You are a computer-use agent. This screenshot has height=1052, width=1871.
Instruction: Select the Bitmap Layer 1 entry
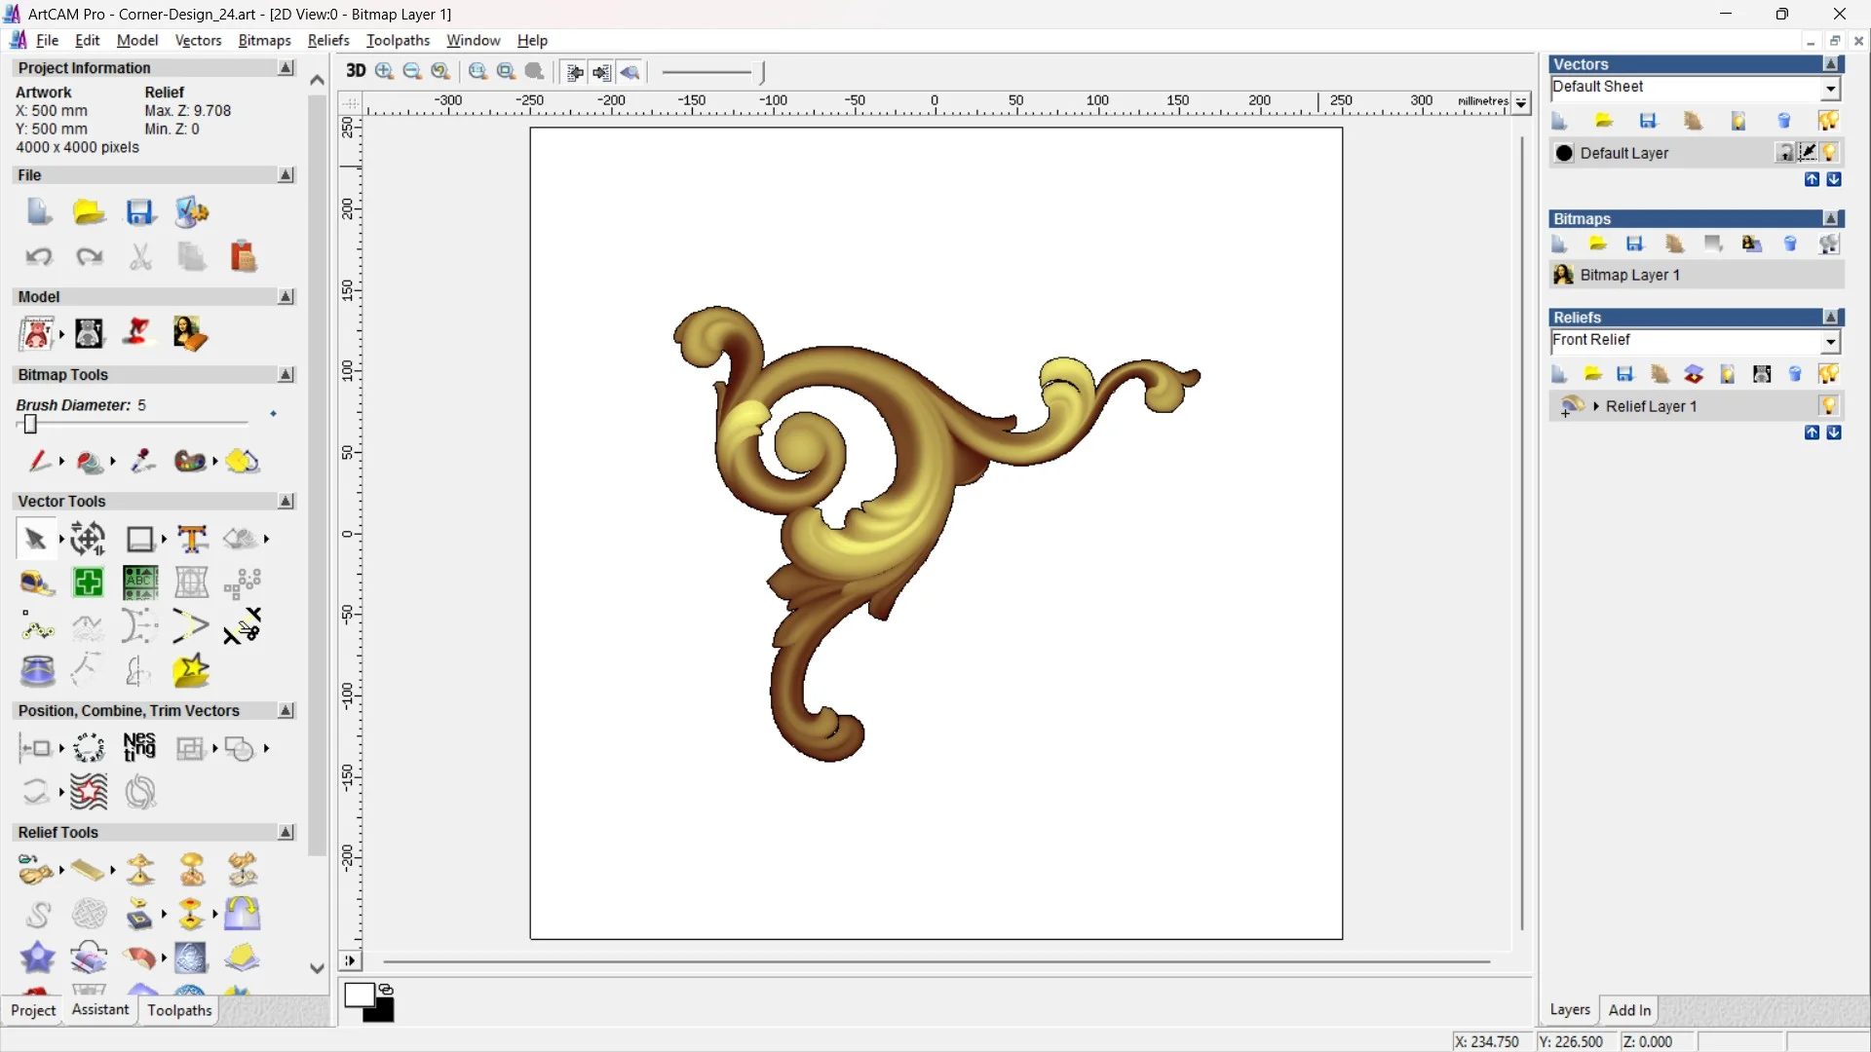point(1629,275)
